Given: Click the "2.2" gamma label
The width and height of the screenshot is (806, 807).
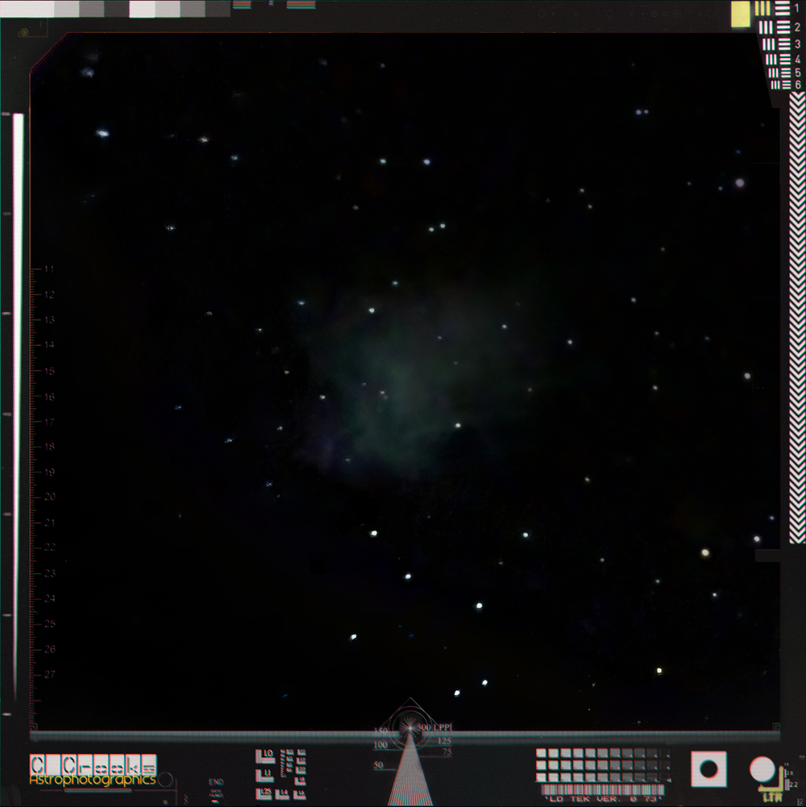Looking at the screenshot, I should (x=793, y=784).
